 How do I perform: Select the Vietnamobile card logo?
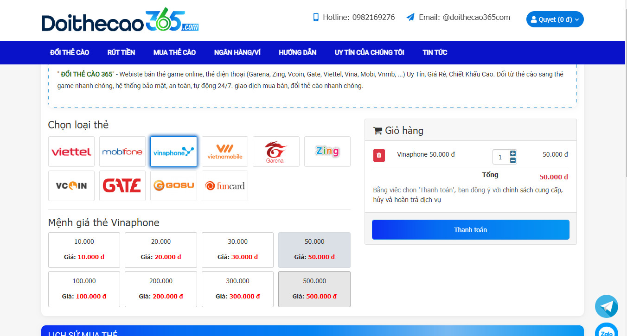(x=225, y=152)
